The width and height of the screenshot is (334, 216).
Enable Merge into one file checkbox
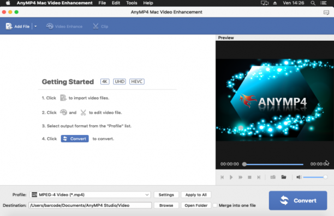[215, 205]
